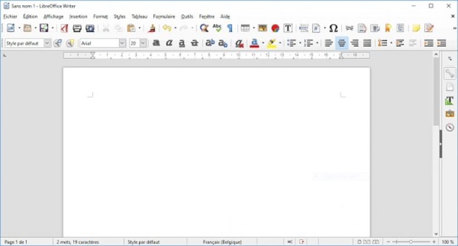The height and width of the screenshot is (246, 458).
Task: Click the Style par défaut page style in status bar
Action: [144, 242]
